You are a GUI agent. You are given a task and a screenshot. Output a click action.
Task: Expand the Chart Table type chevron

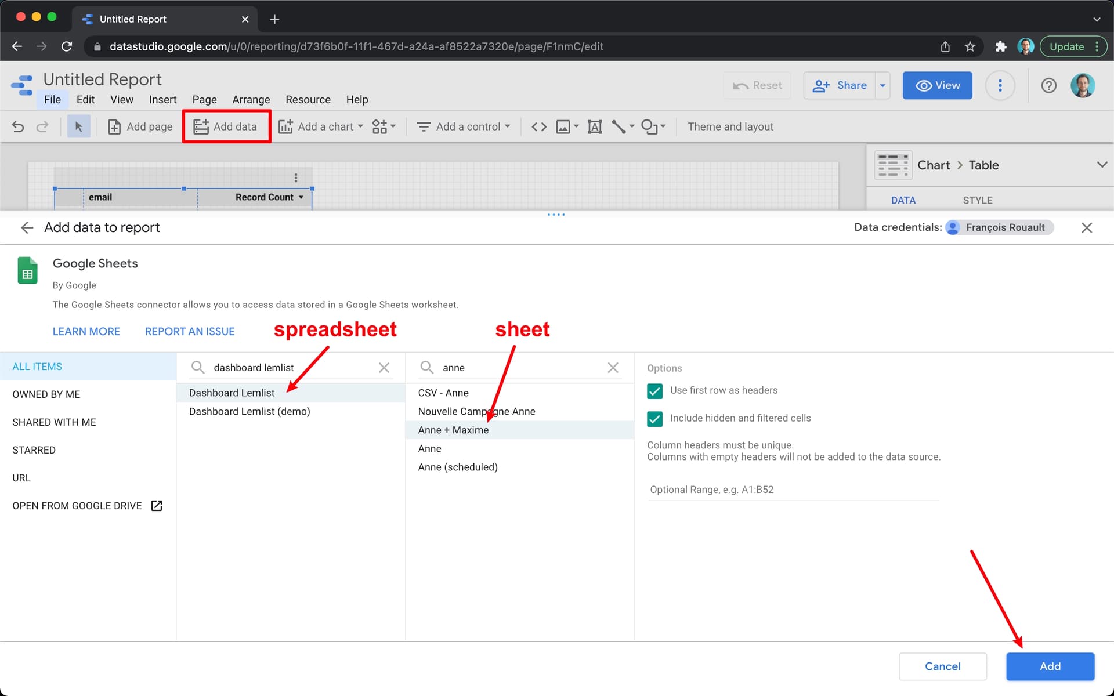pyautogui.click(x=1102, y=165)
